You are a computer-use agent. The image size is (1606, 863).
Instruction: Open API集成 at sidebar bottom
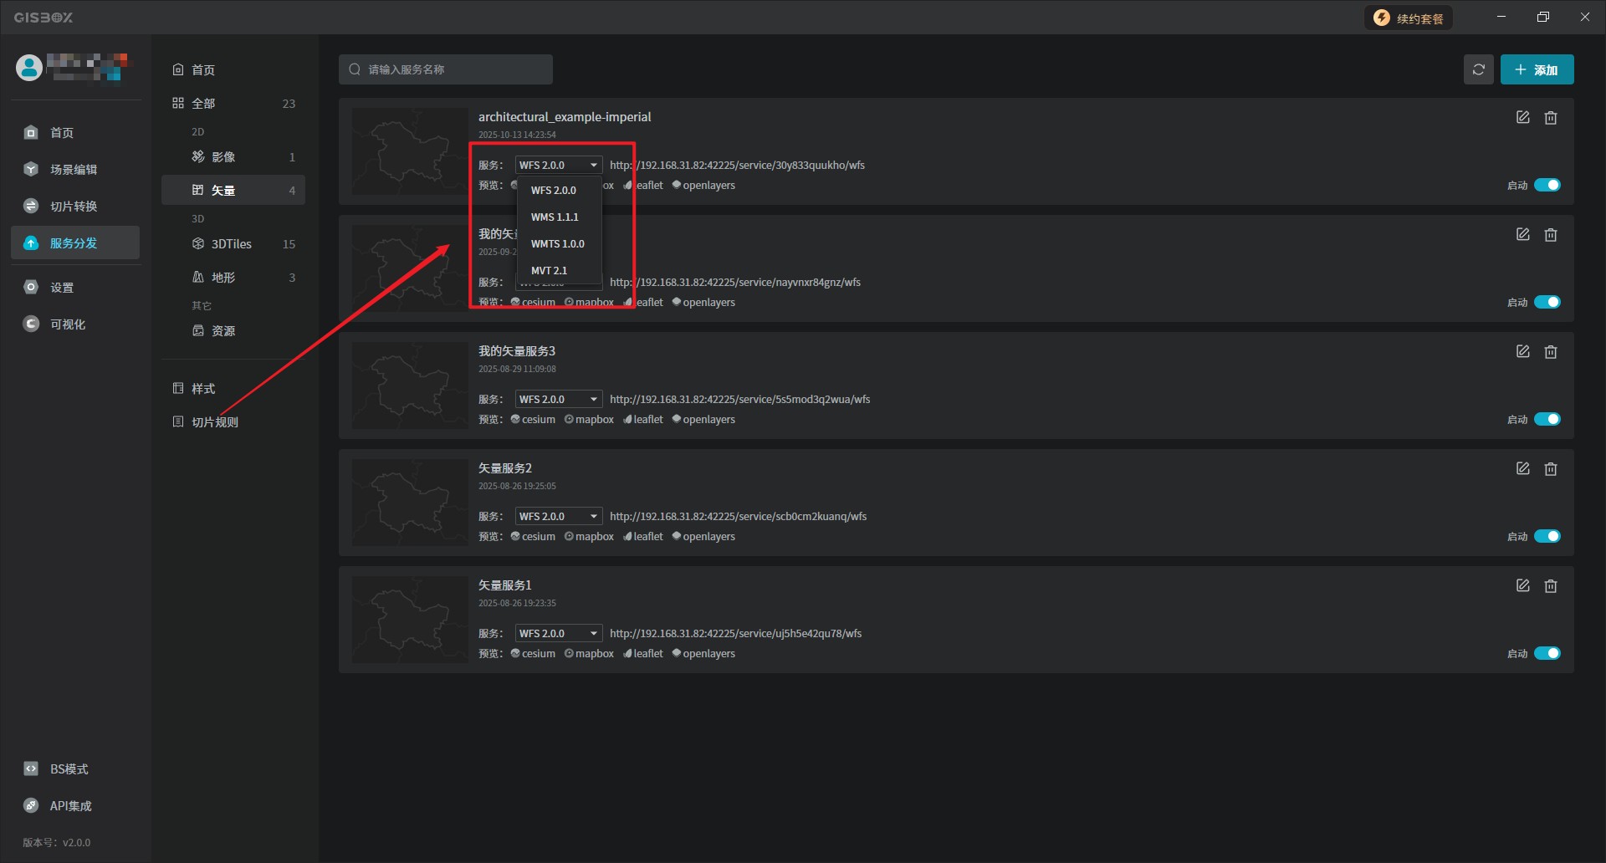point(70,806)
